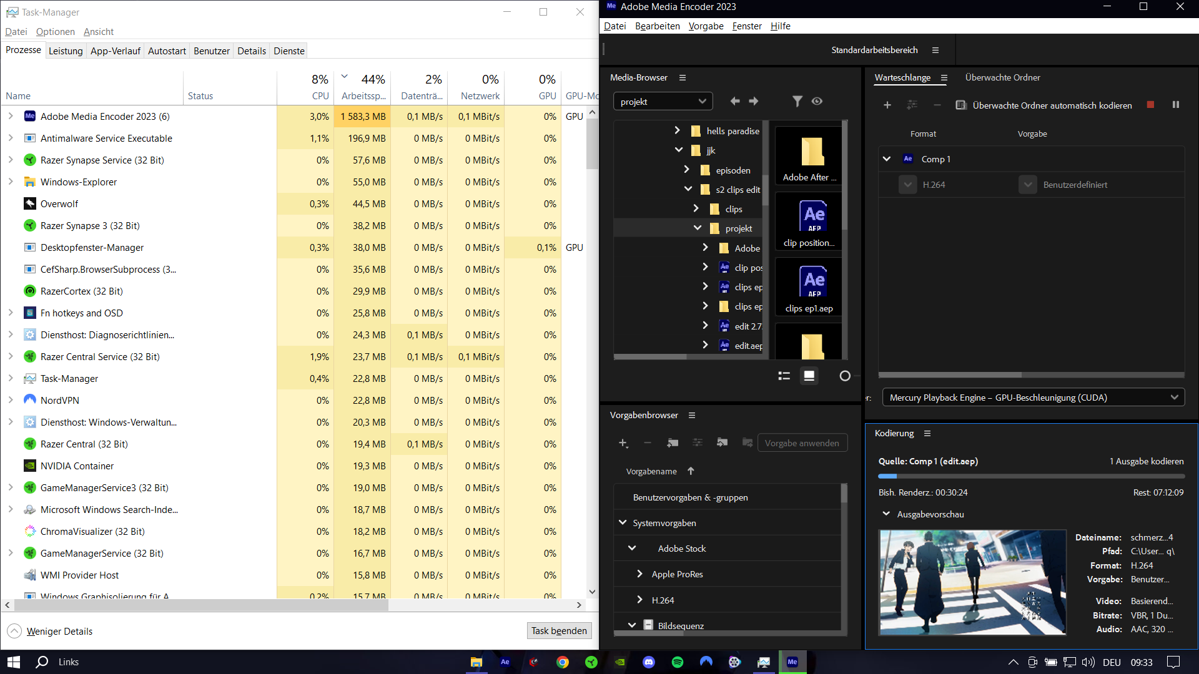Switch Media-Browser to thumbnail view
1199x674 pixels.
coord(809,376)
